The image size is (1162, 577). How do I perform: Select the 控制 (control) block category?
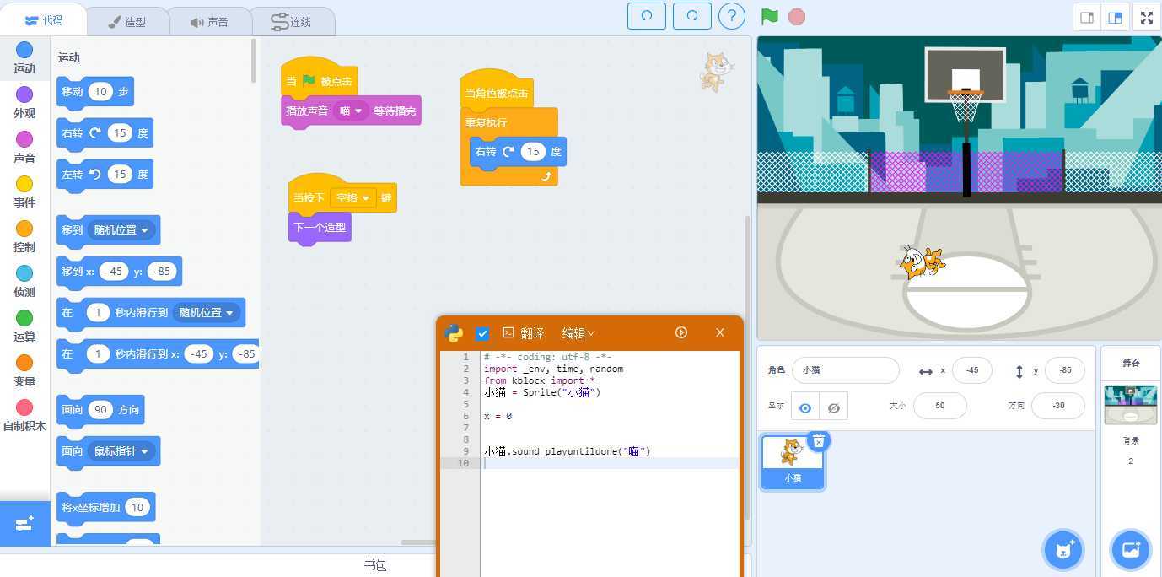(24, 237)
